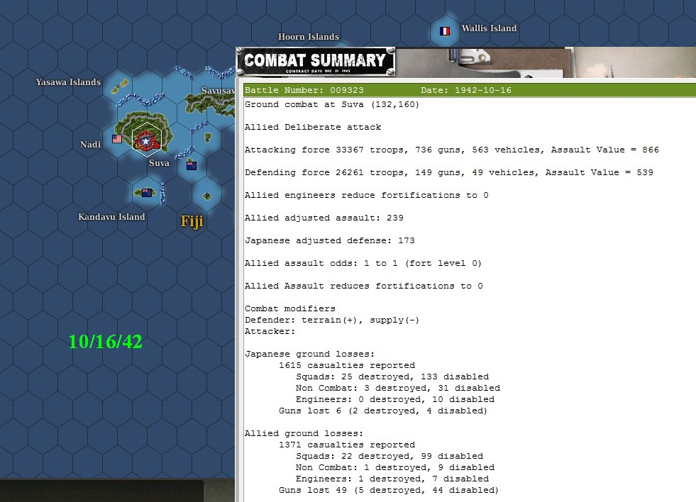Click the Date 1942-10-16 header text
Screen dimensions: 696x502
pos(466,91)
